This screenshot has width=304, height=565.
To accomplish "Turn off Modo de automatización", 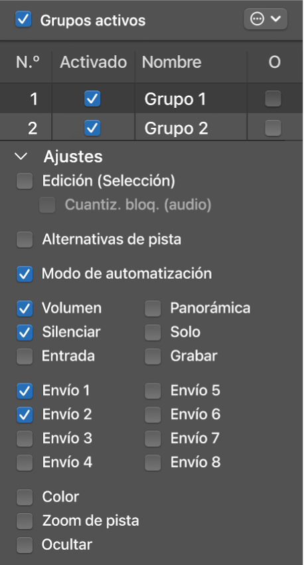I will [25, 274].
